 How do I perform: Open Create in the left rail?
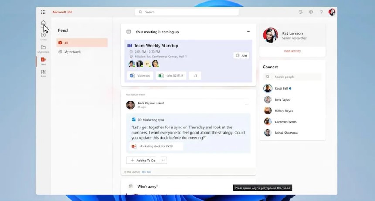pyautogui.click(x=43, y=37)
